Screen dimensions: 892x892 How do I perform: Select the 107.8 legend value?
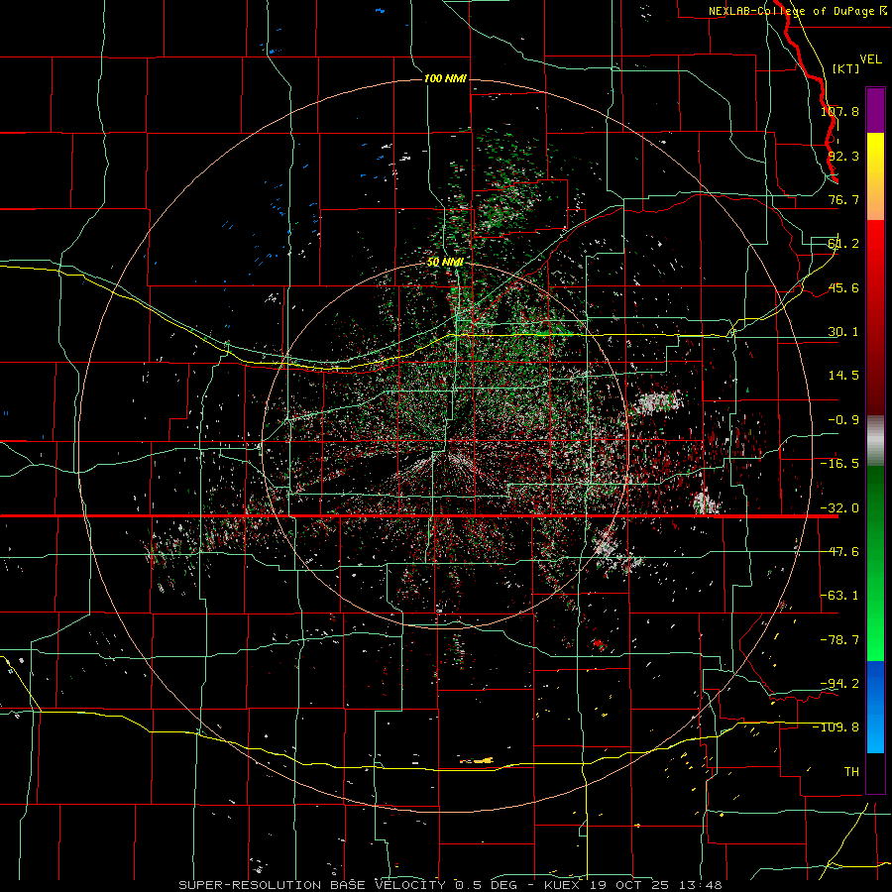click(839, 111)
